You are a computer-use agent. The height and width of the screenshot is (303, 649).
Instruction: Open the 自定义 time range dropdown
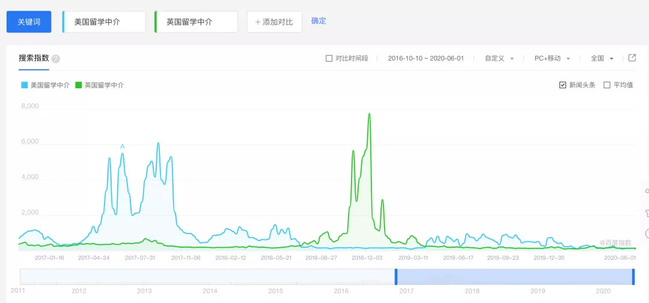click(499, 59)
